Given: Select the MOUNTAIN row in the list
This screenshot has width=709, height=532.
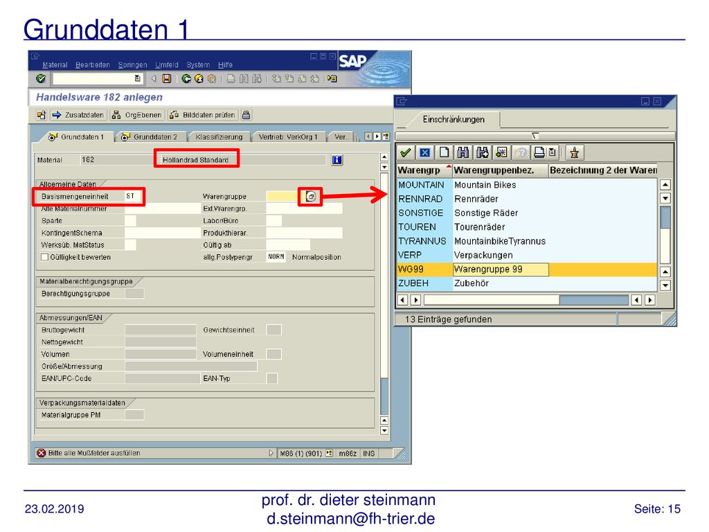Looking at the screenshot, I should point(527,184).
